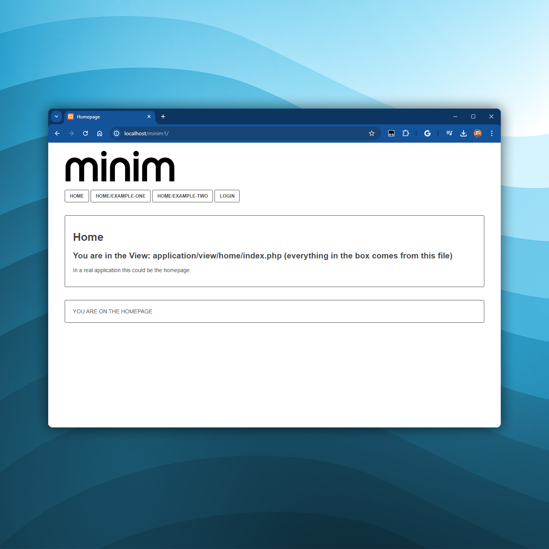549x549 pixels.
Task: Click the Google G toolbar icon
Action: tap(427, 133)
